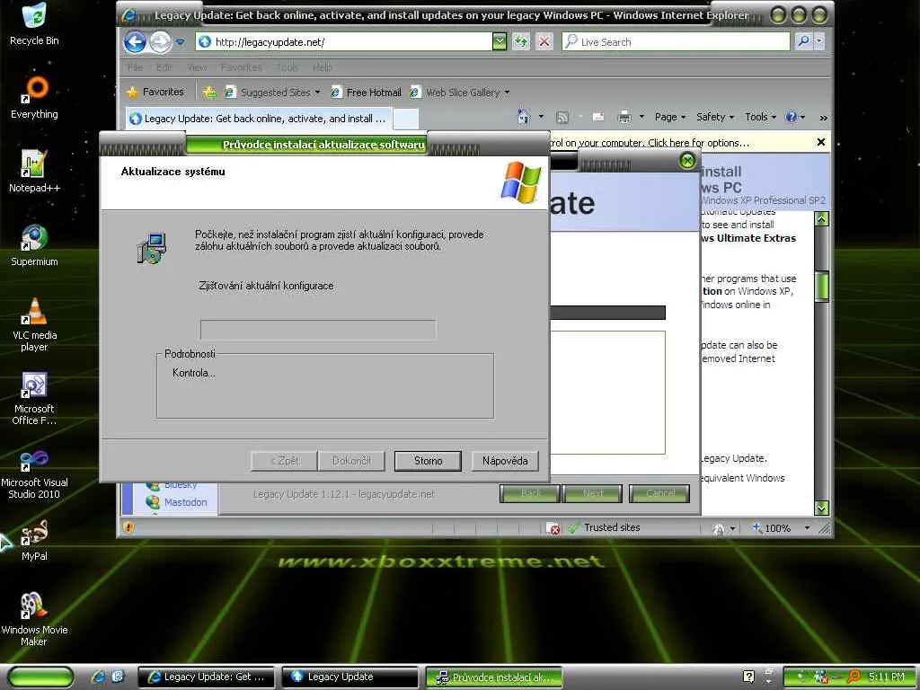Click the Forward arrow in Internet Explorer
This screenshot has width=920, height=690.
coord(160,41)
